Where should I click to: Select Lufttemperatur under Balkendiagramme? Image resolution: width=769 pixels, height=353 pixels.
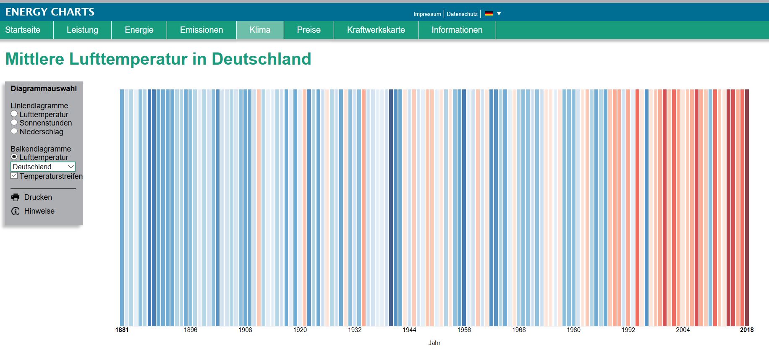(x=14, y=157)
